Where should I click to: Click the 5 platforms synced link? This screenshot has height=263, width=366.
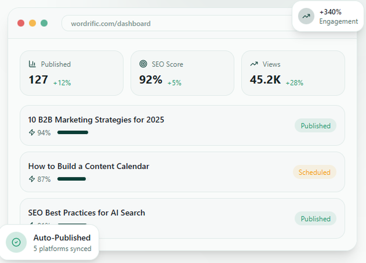tap(62, 249)
